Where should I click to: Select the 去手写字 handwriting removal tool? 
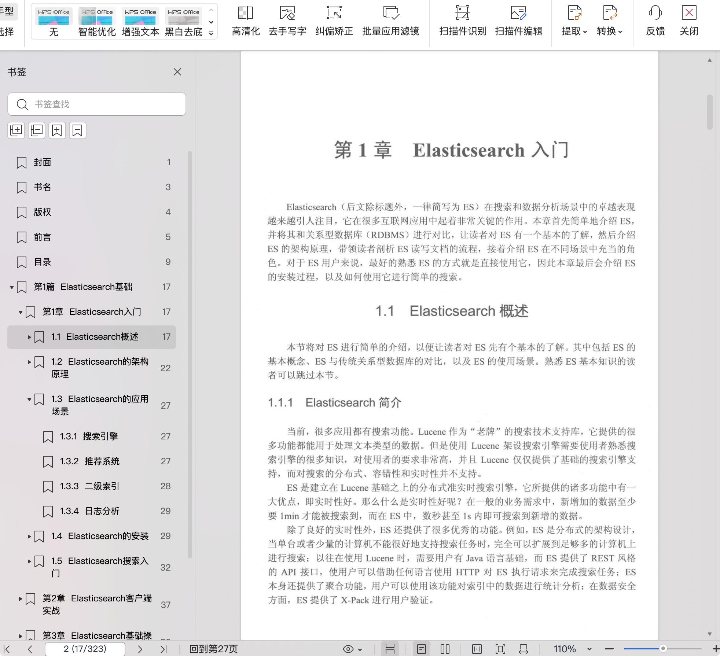point(287,21)
